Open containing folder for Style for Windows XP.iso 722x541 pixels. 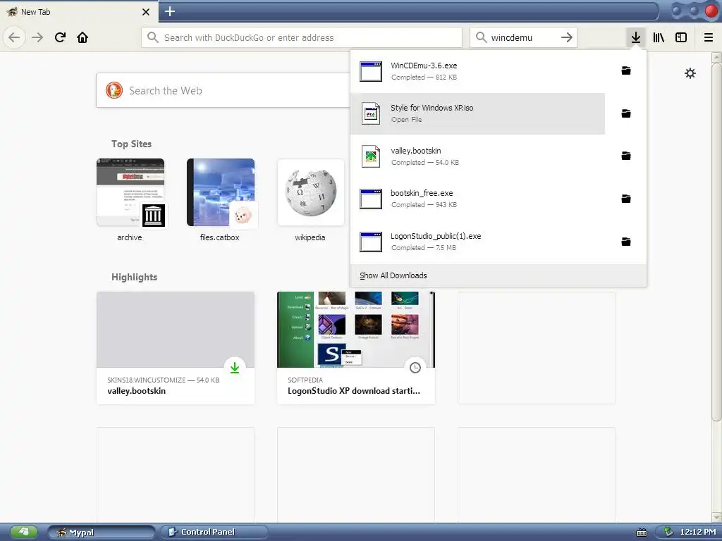coord(626,113)
